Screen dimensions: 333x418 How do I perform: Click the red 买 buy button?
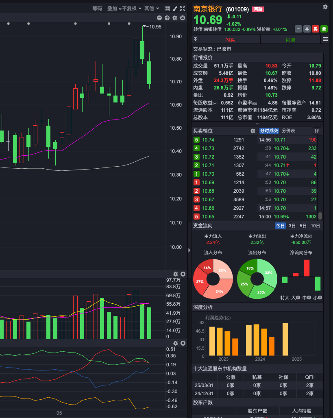(x=315, y=29)
